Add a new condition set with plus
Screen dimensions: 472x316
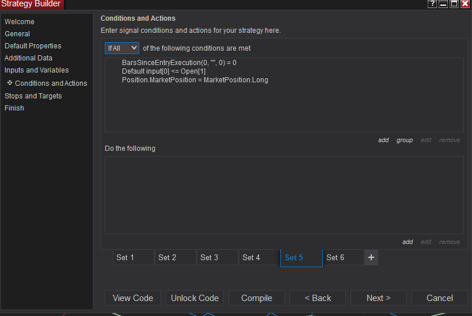tap(371, 257)
